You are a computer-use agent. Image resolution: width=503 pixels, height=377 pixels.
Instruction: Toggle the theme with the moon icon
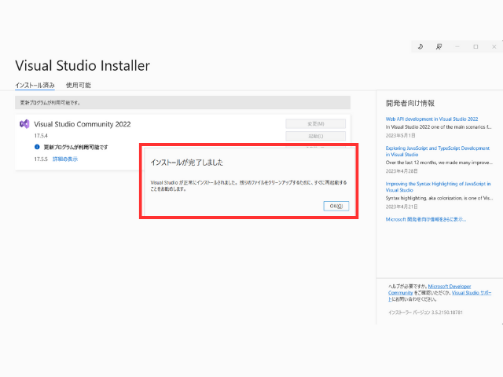point(420,47)
